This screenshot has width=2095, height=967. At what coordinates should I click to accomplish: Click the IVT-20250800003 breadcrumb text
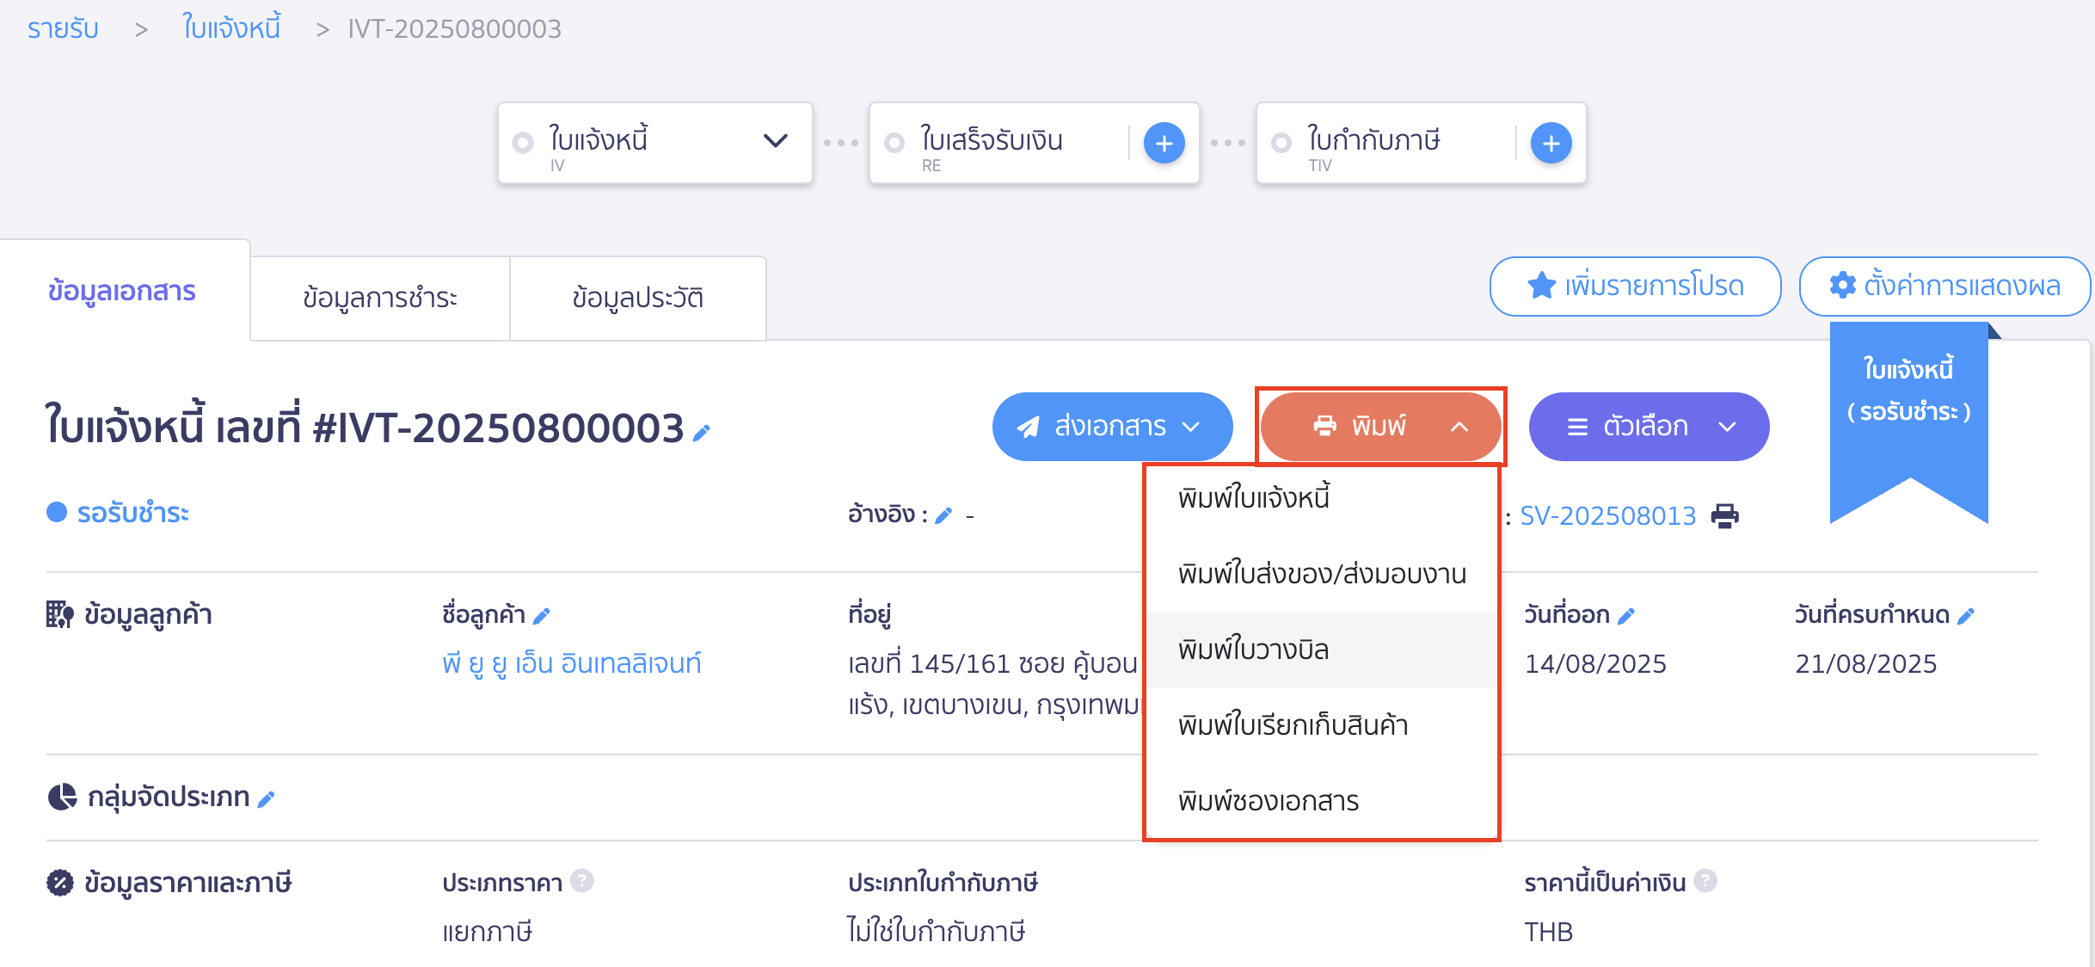click(454, 29)
